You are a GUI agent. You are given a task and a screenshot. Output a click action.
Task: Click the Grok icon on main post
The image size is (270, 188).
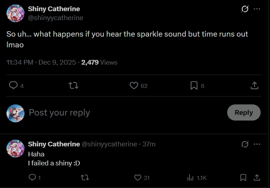(x=245, y=9)
